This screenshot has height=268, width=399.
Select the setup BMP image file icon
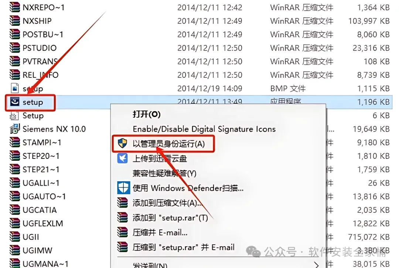15,88
